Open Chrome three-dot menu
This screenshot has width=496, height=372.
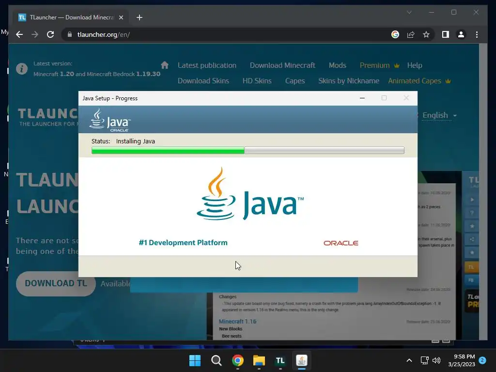point(477,34)
